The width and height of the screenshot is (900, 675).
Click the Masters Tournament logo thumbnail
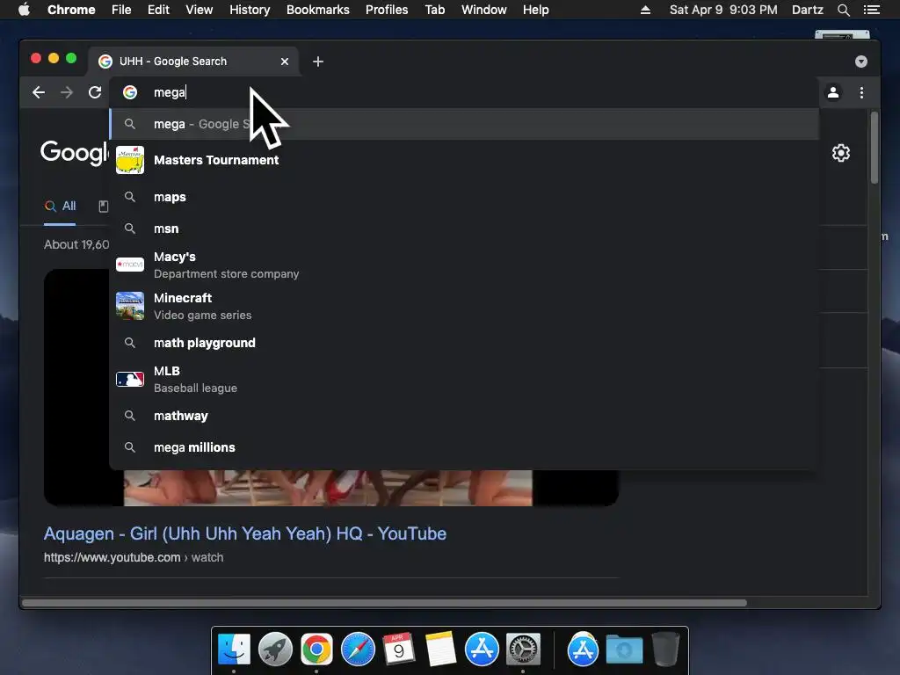[x=130, y=160]
